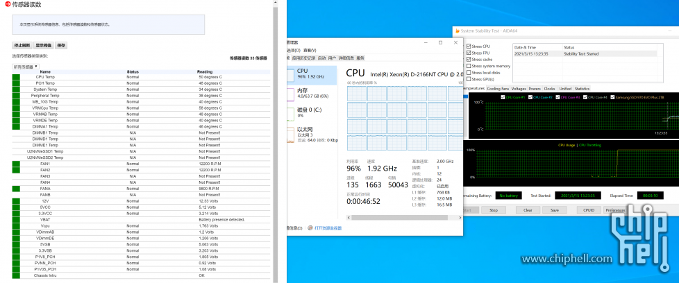Select the Peripheral Temp row
The width and height of the screenshot is (679, 283).
[141, 96]
